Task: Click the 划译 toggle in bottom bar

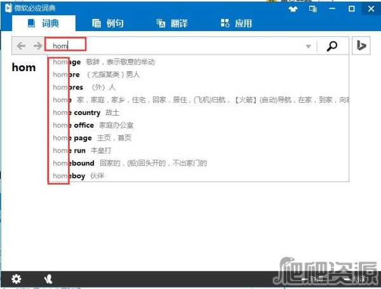Action: [x=355, y=279]
